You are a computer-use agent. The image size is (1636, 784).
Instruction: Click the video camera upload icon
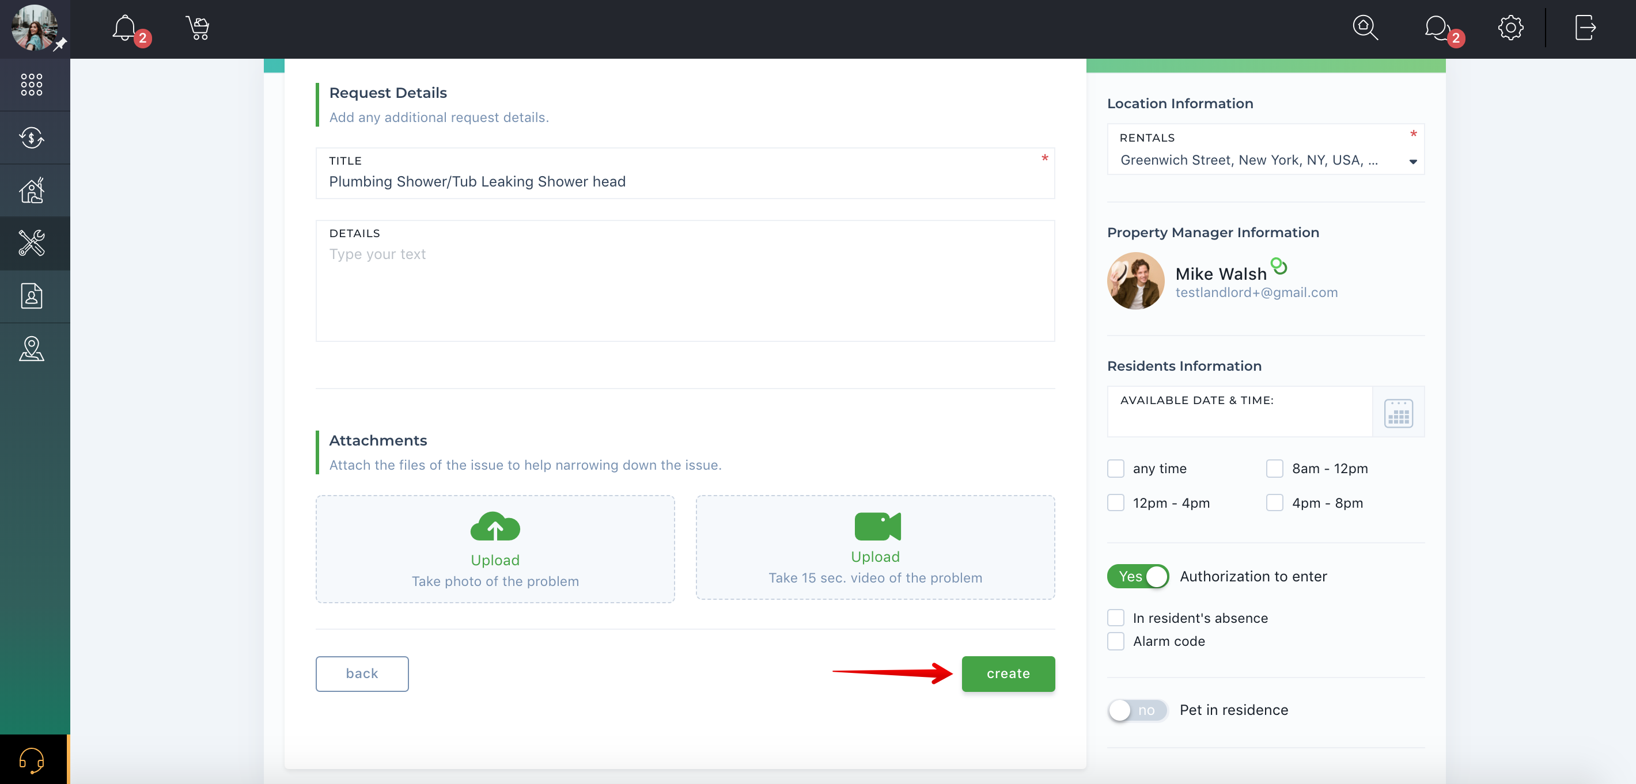(x=878, y=526)
